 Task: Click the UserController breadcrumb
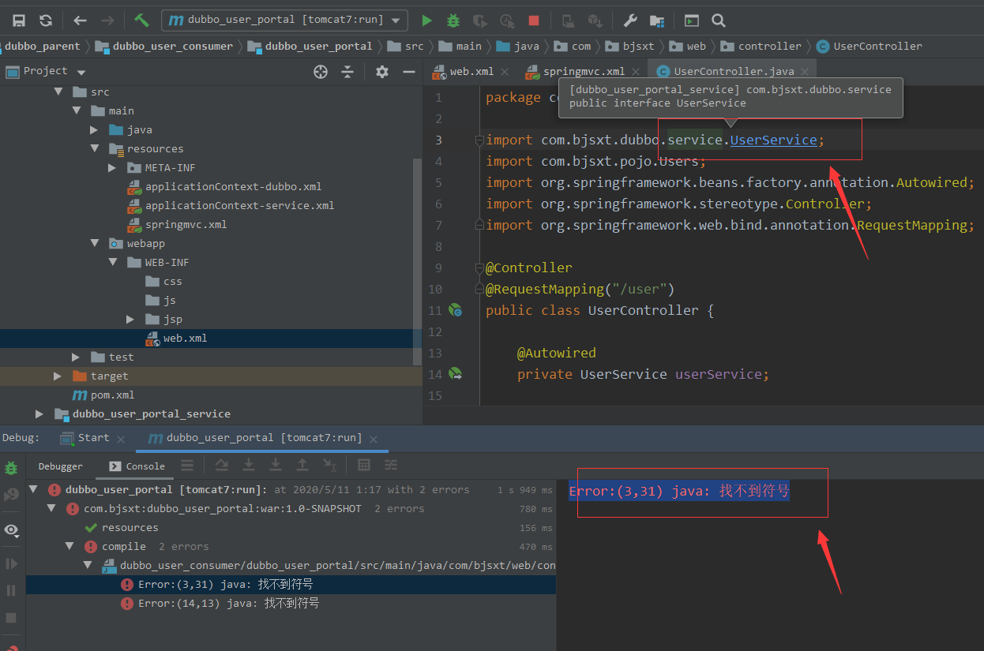(x=869, y=46)
